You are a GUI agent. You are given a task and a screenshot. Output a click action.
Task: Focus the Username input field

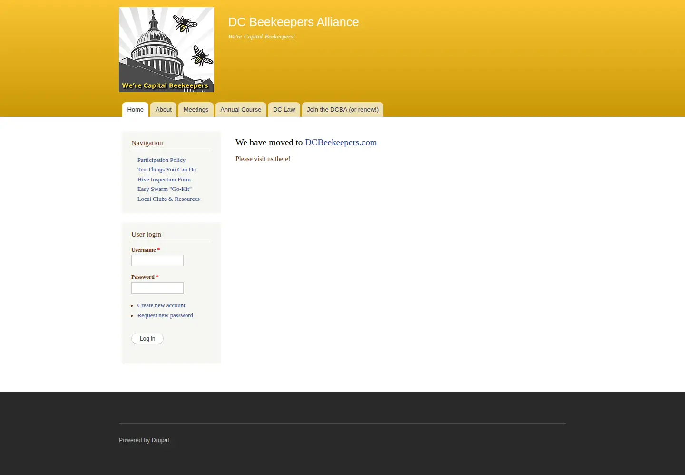click(x=157, y=260)
